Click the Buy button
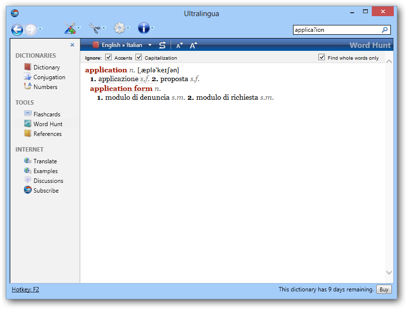407x309 pixels. (x=384, y=289)
